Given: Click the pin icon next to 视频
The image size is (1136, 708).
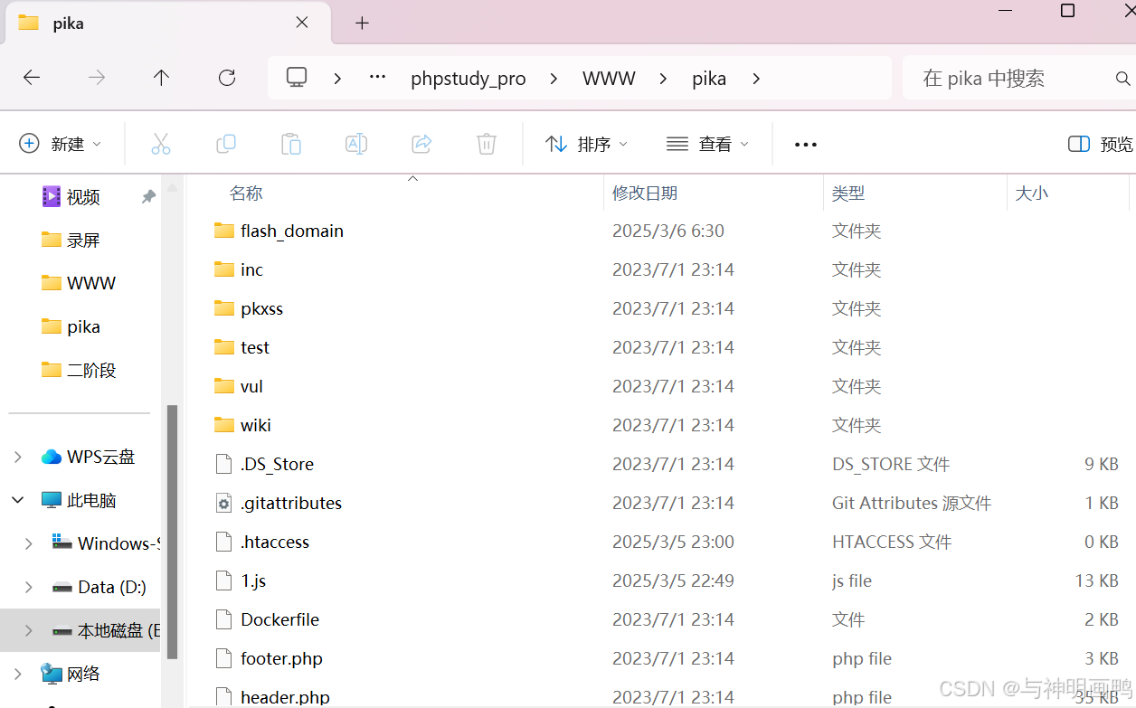Looking at the screenshot, I should coord(148,196).
